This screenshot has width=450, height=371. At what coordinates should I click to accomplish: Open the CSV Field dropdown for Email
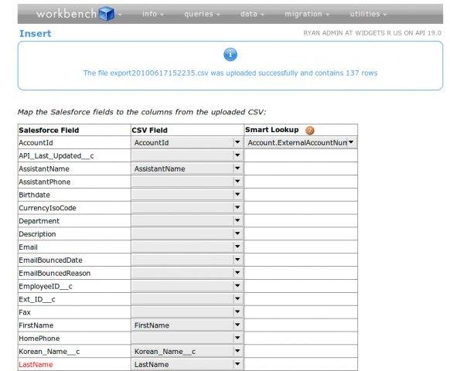(187, 247)
